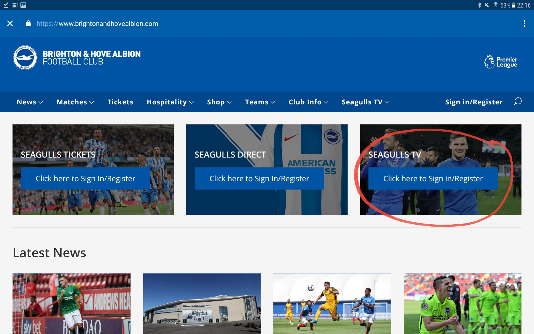
Task: Click Sign In/Register under Seagulls Tickets
Action: 85,178
